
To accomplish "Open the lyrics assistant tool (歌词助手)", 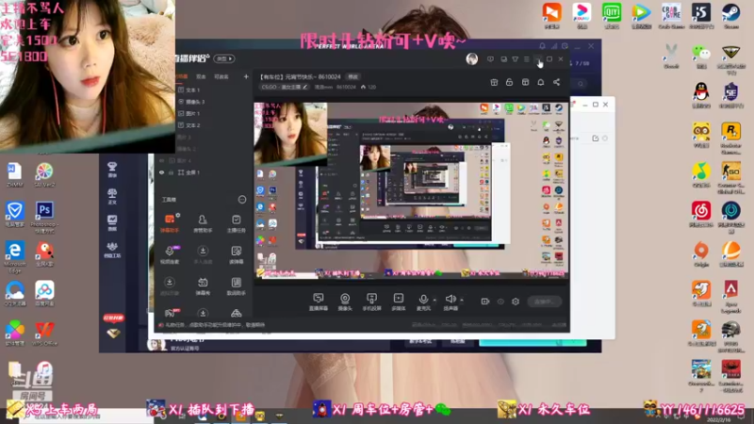I will (237, 285).
